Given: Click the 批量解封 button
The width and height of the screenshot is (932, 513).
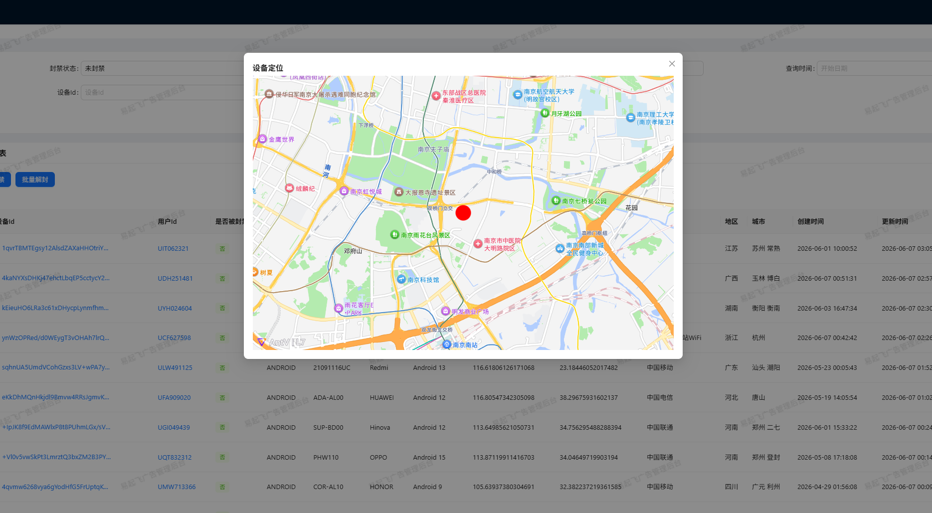Looking at the screenshot, I should 35,179.
